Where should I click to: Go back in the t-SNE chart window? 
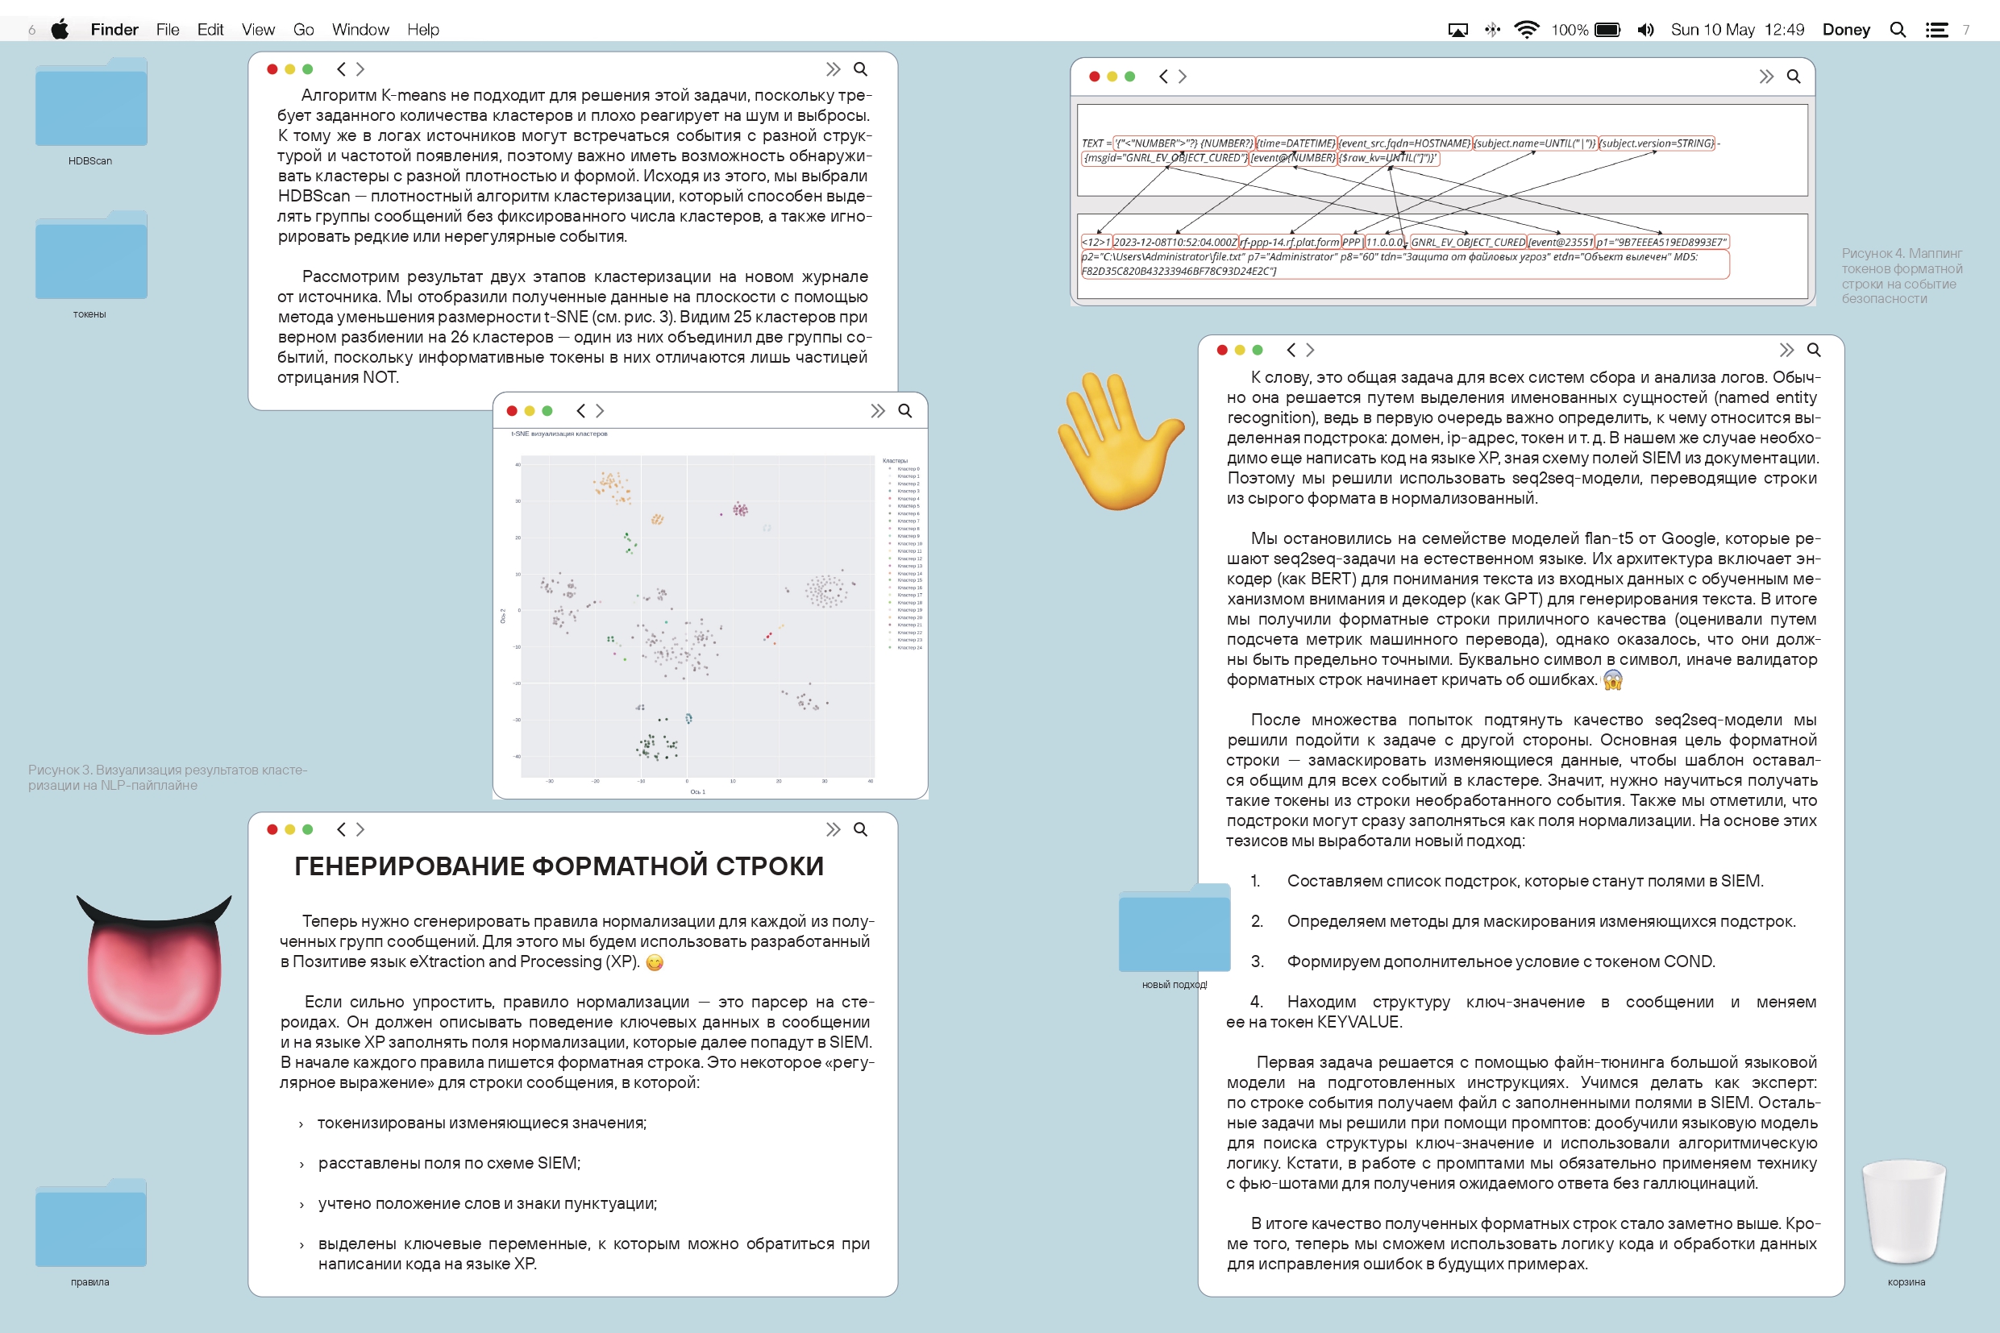(580, 410)
